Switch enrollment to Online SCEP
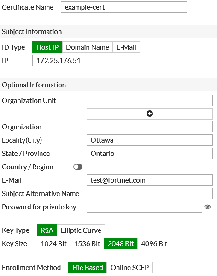Screen dimensions: 217x276 (130, 268)
